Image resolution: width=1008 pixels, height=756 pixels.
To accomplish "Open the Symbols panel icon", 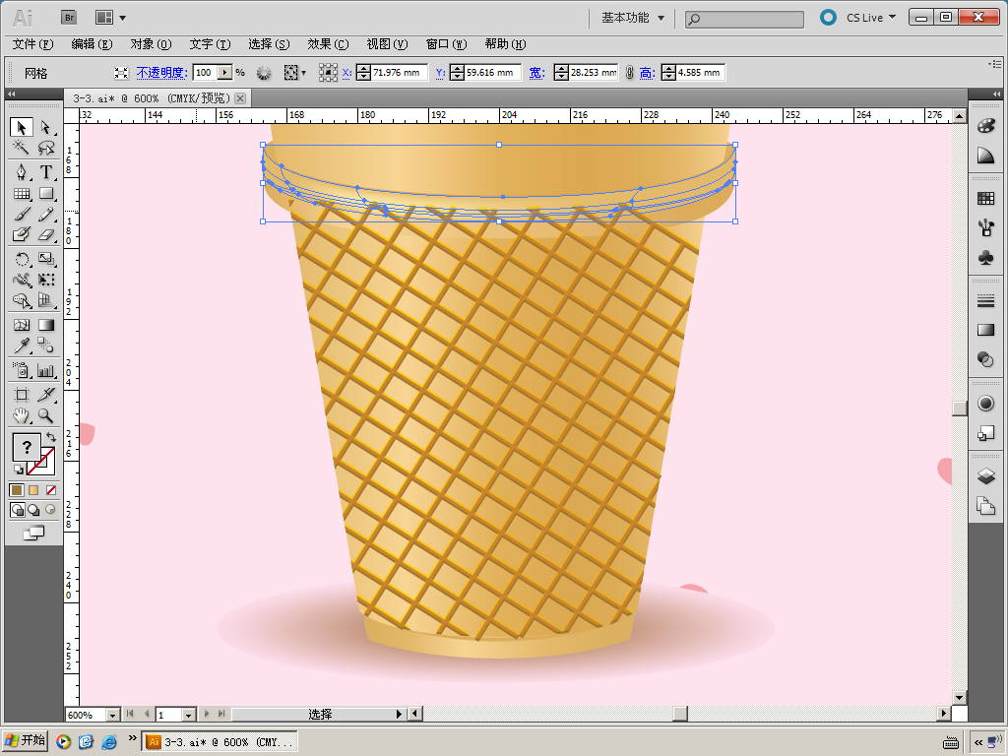I will coord(985,258).
